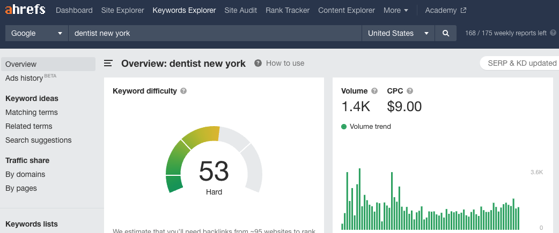Click the keyword input 'dentist new york'

pos(215,33)
